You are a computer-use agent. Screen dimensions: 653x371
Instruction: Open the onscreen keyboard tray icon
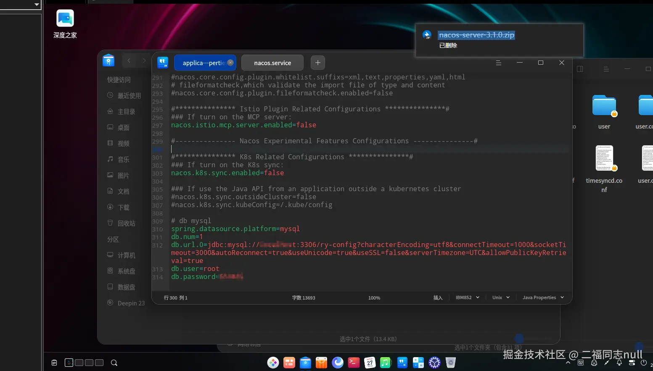581,363
